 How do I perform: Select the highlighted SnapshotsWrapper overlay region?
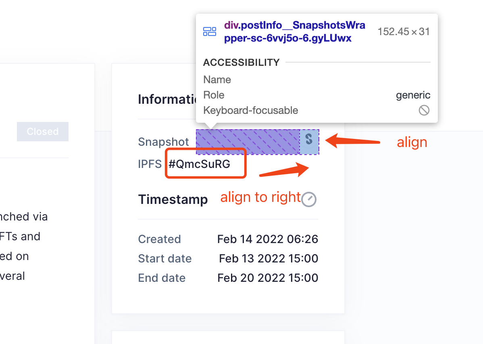(248, 142)
